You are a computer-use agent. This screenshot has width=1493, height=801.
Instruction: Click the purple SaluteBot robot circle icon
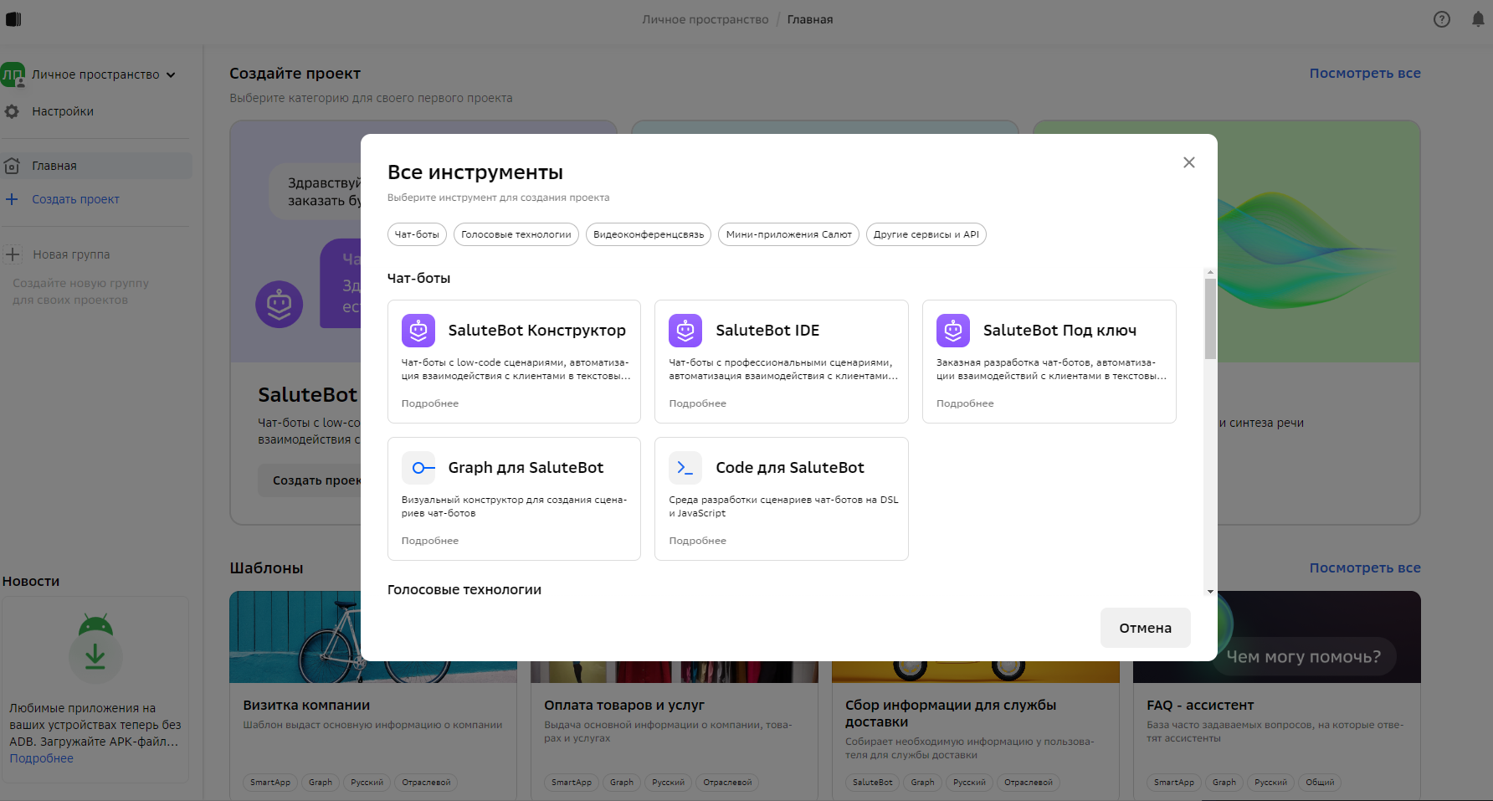(280, 304)
